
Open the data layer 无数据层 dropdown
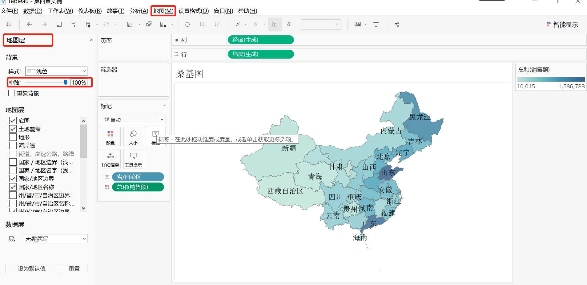coord(55,239)
